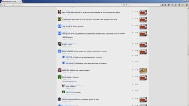The height and width of the screenshot is (106, 189).
Task: Open the downloads arrow icon
Action: (x=172, y=5)
